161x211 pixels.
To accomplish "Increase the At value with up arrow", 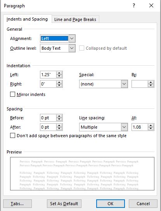I will [151, 125].
